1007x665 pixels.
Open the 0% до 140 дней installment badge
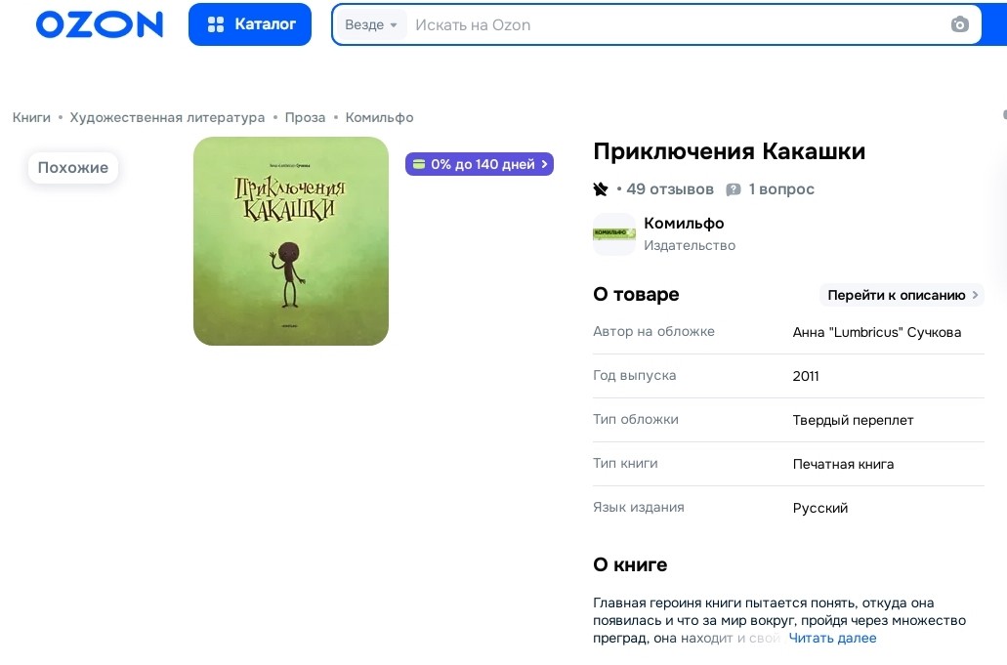click(480, 164)
